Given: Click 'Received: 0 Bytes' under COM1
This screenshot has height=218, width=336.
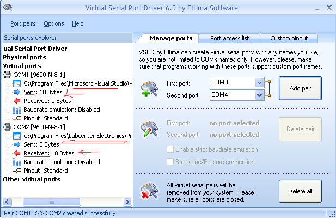Looking at the screenshot, I should click(x=47, y=101).
